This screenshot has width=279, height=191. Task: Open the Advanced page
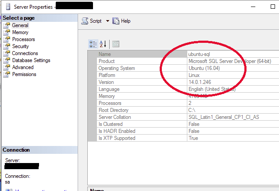[23, 67]
